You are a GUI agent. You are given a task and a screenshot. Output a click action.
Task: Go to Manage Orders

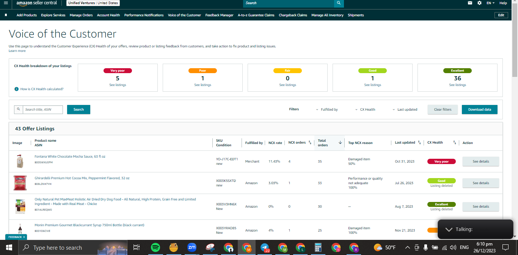(x=81, y=15)
